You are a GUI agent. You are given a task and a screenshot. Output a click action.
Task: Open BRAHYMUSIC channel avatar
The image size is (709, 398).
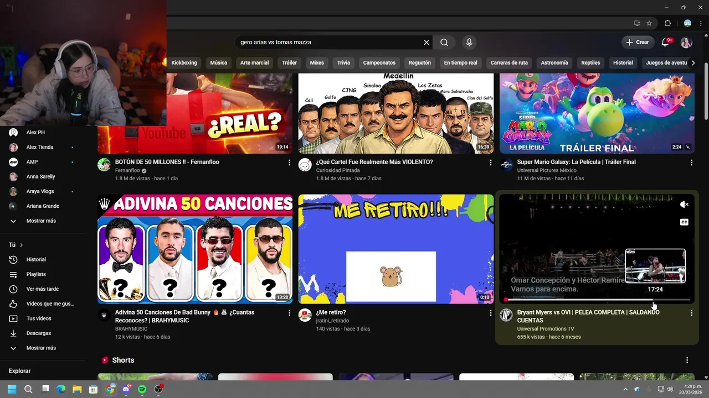104,315
